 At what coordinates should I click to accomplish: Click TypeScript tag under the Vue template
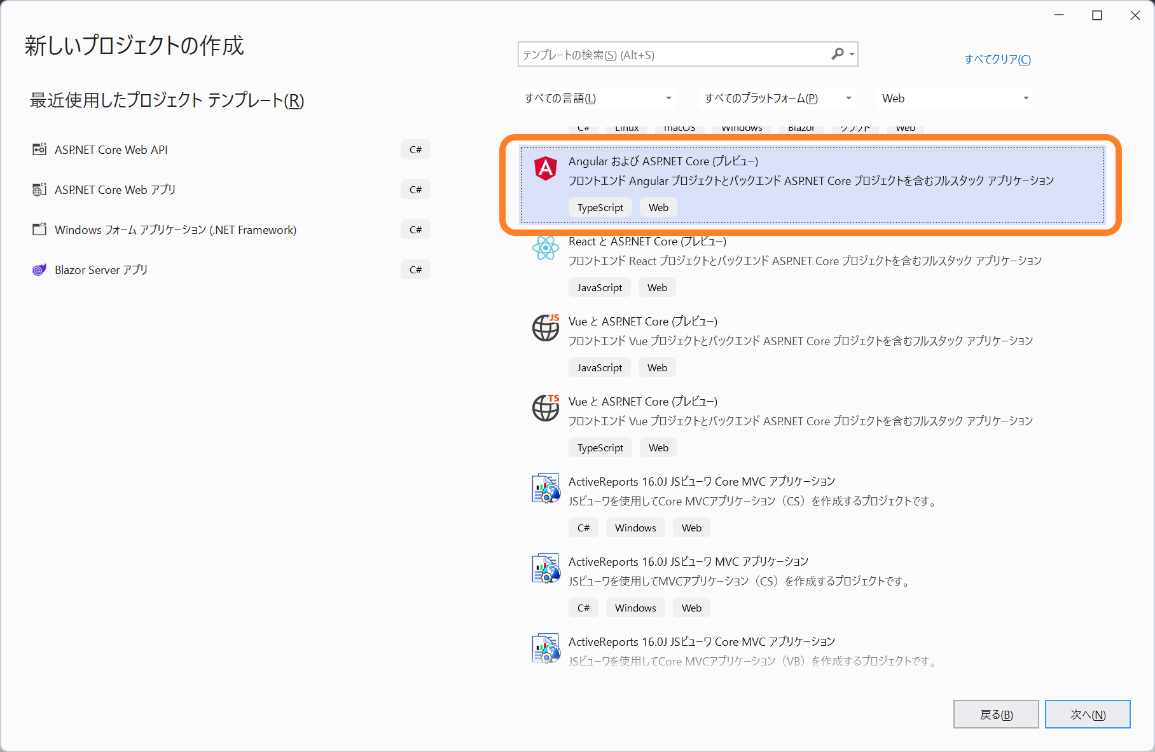600,448
